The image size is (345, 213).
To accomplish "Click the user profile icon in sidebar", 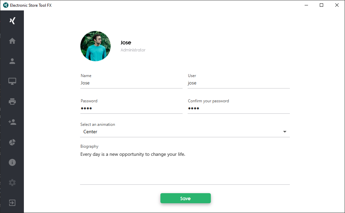I will pos(12,61).
